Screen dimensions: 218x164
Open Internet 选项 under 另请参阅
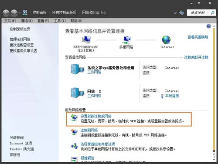click(x=21, y=143)
